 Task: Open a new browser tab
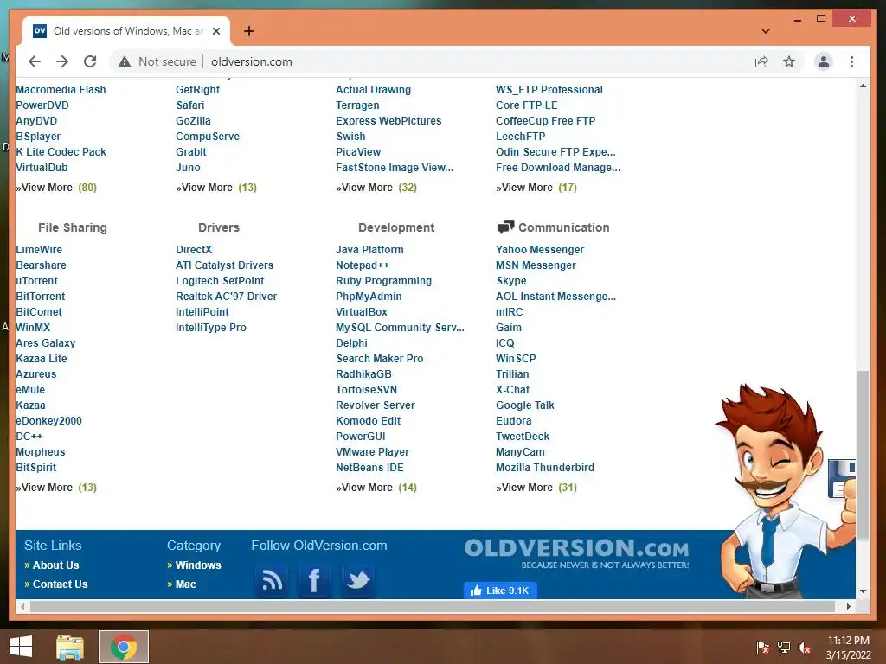248,31
